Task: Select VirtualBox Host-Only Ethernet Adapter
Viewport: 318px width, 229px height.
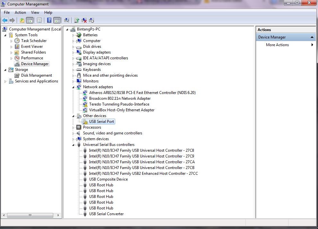Action: (x=122, y=110)
